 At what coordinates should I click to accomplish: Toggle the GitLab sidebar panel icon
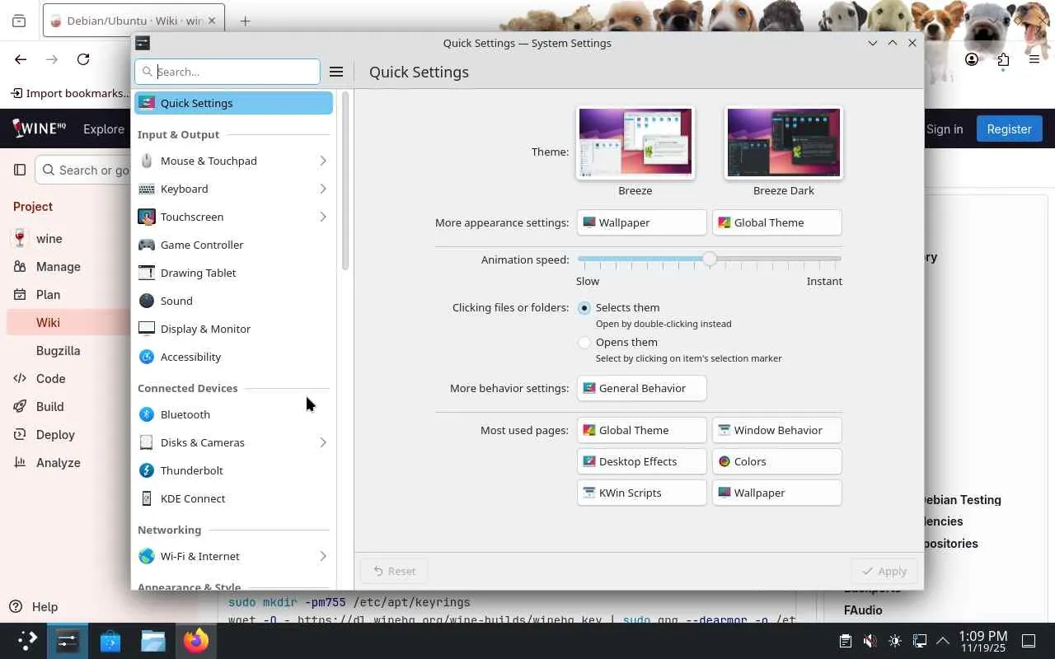(x=20, y=170)
